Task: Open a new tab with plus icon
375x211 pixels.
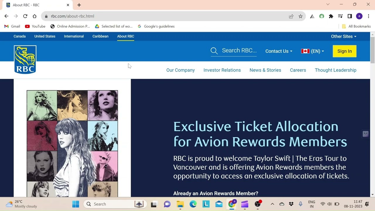Action: [x=79, y=5]
